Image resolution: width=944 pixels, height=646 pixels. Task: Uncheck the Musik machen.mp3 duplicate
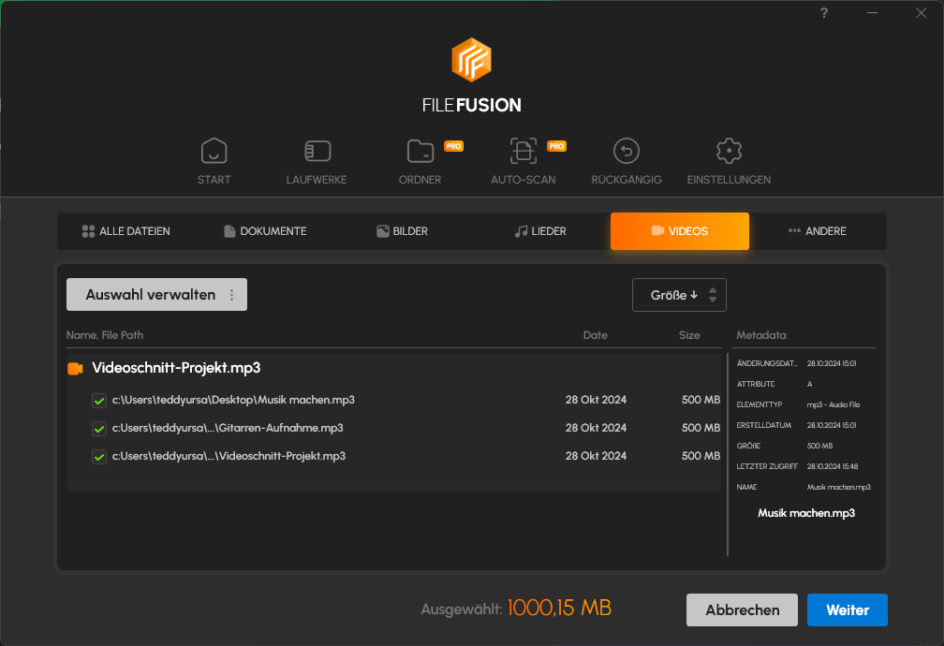pos(99,400)
